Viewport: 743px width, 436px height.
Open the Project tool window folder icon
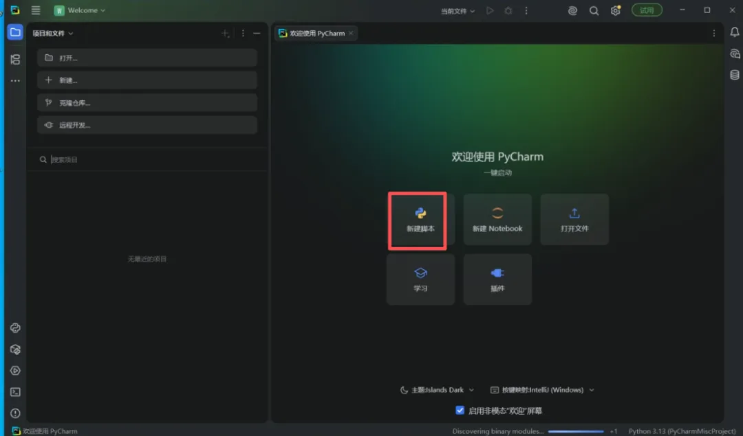pos(15,32)
